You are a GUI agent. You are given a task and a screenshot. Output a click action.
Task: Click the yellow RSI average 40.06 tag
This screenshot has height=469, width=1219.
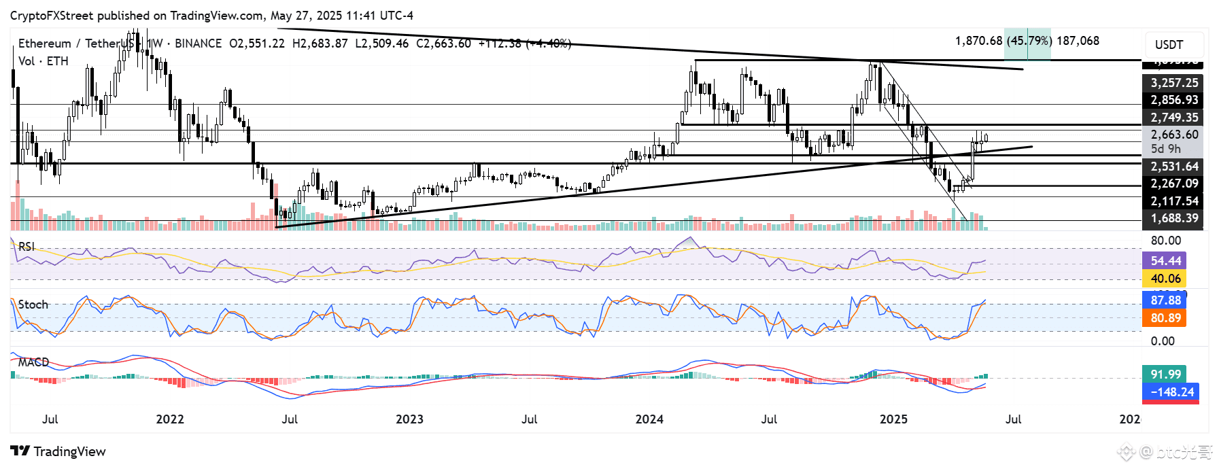pyautogui.click(x=1165, y=279)
